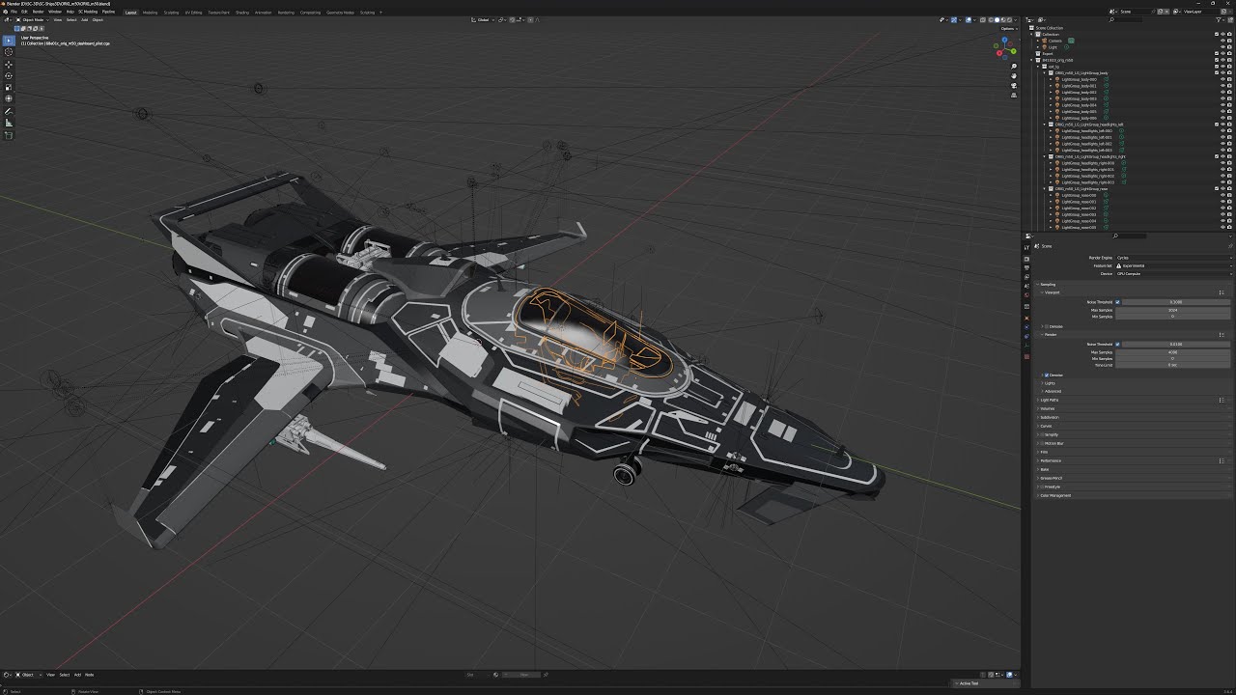Toggle X-ray display icon
The image size is (1236, 695).
click(x=983, y=19)
